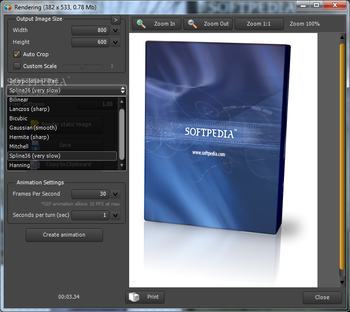Click the printer icon beside Print
Screen dimensions: 350x312
click(x=134, y=297)
